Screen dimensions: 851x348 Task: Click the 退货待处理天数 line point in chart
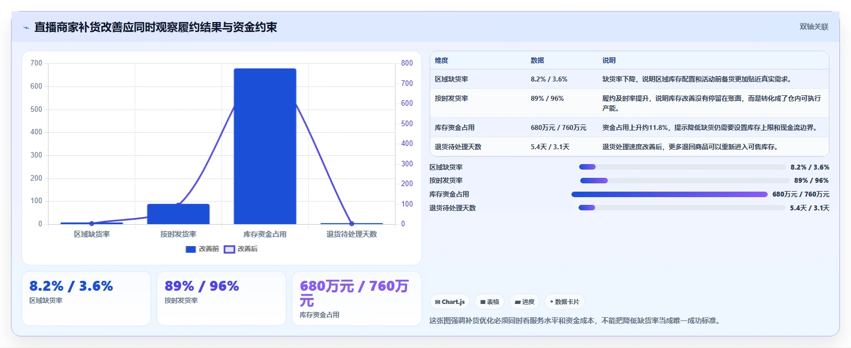point(351,224)
